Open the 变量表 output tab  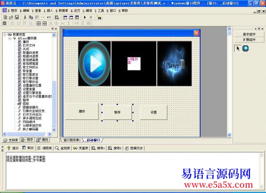(81, 148)
